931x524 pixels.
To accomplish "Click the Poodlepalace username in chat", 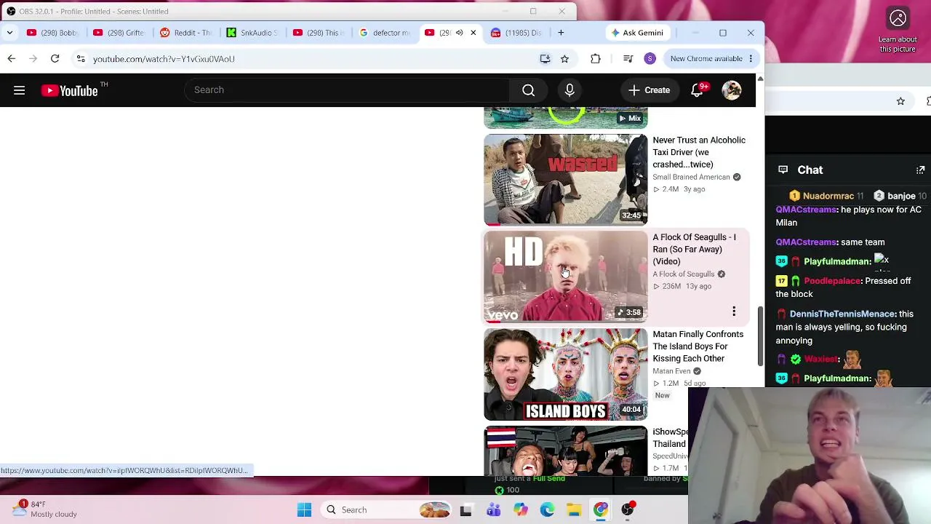I will click(832, 281).
